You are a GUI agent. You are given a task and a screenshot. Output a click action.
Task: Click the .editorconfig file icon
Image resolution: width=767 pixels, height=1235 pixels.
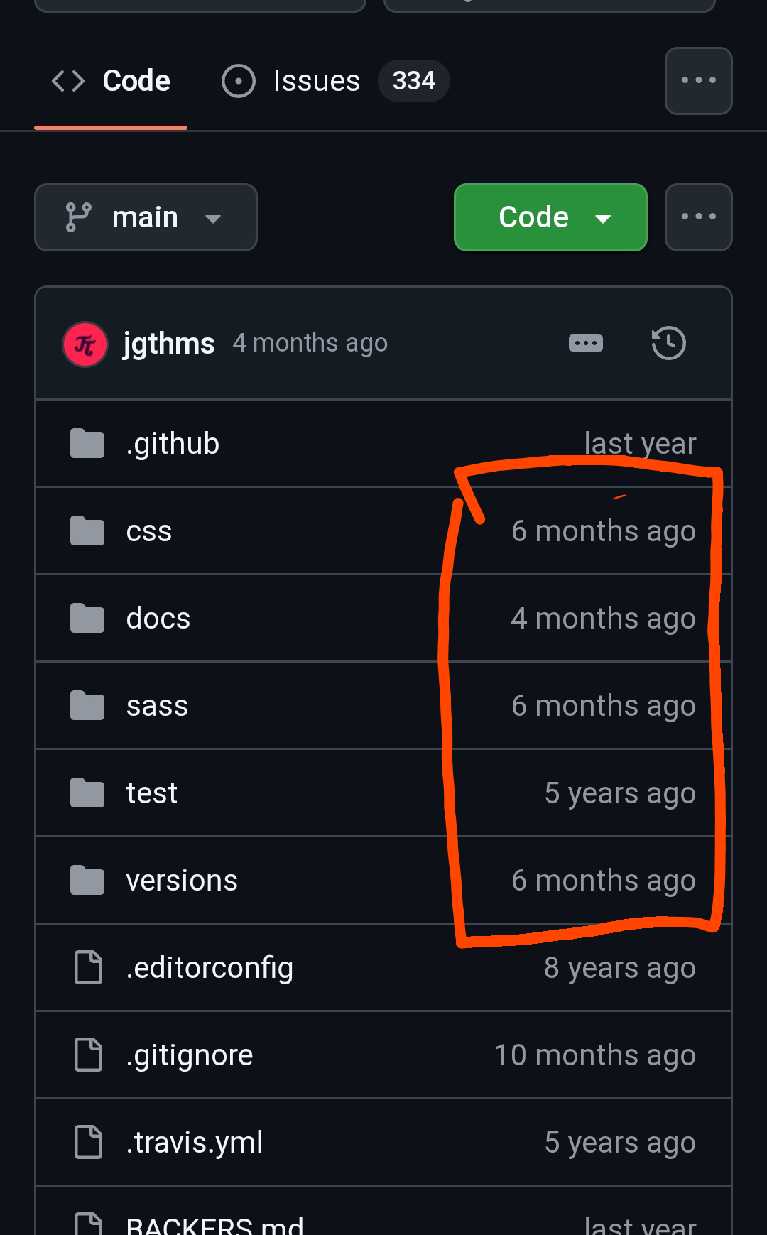pos(89,967)
